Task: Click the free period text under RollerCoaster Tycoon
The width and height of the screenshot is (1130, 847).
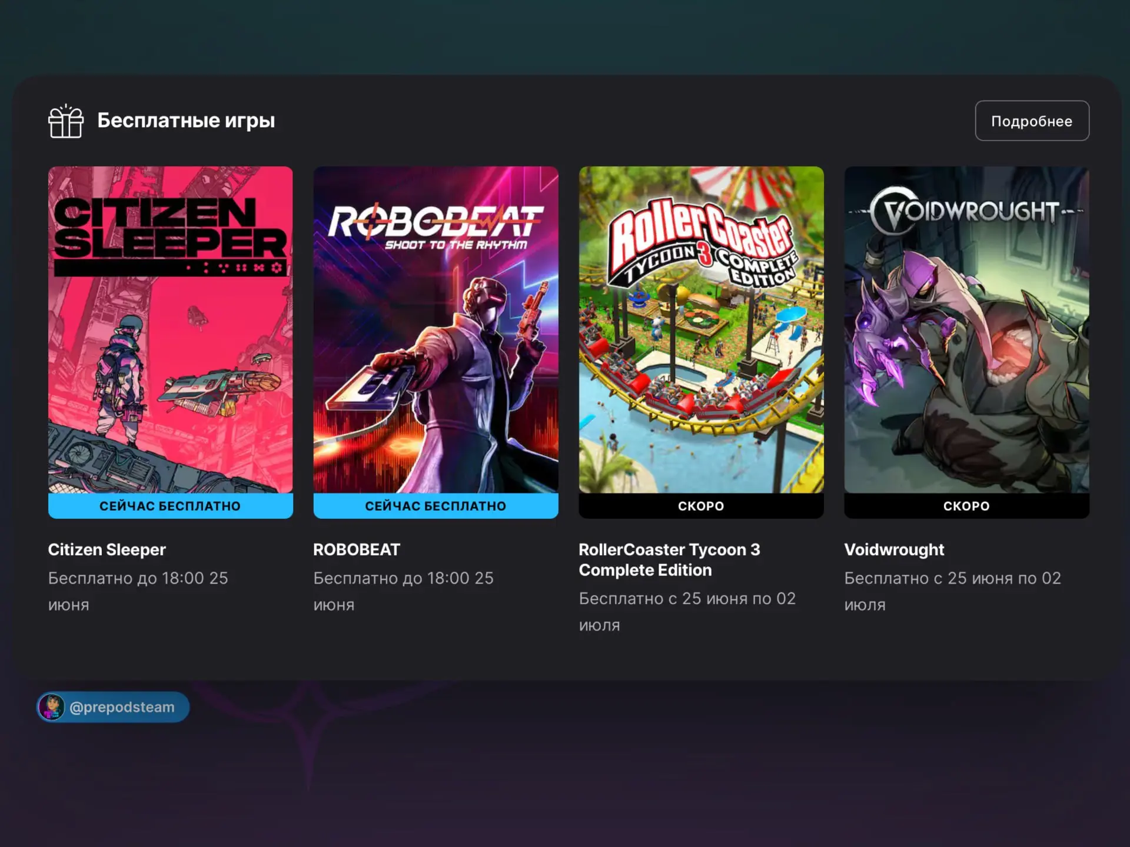Action: 687,612
